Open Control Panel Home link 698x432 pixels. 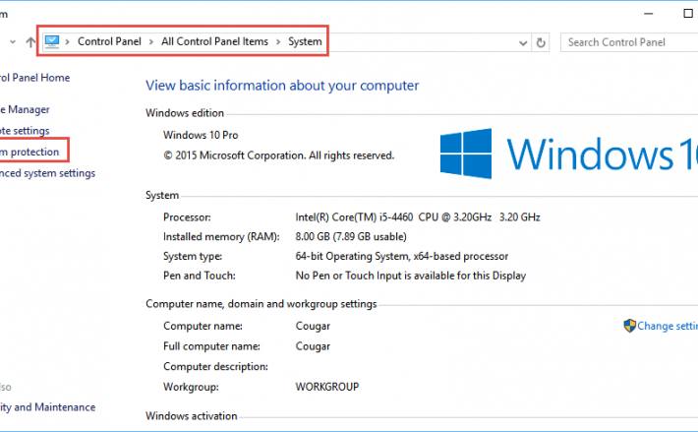[34, 78]
